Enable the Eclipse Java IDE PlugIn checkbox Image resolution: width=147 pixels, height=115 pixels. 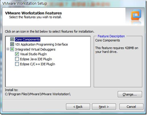click(17, 59)
